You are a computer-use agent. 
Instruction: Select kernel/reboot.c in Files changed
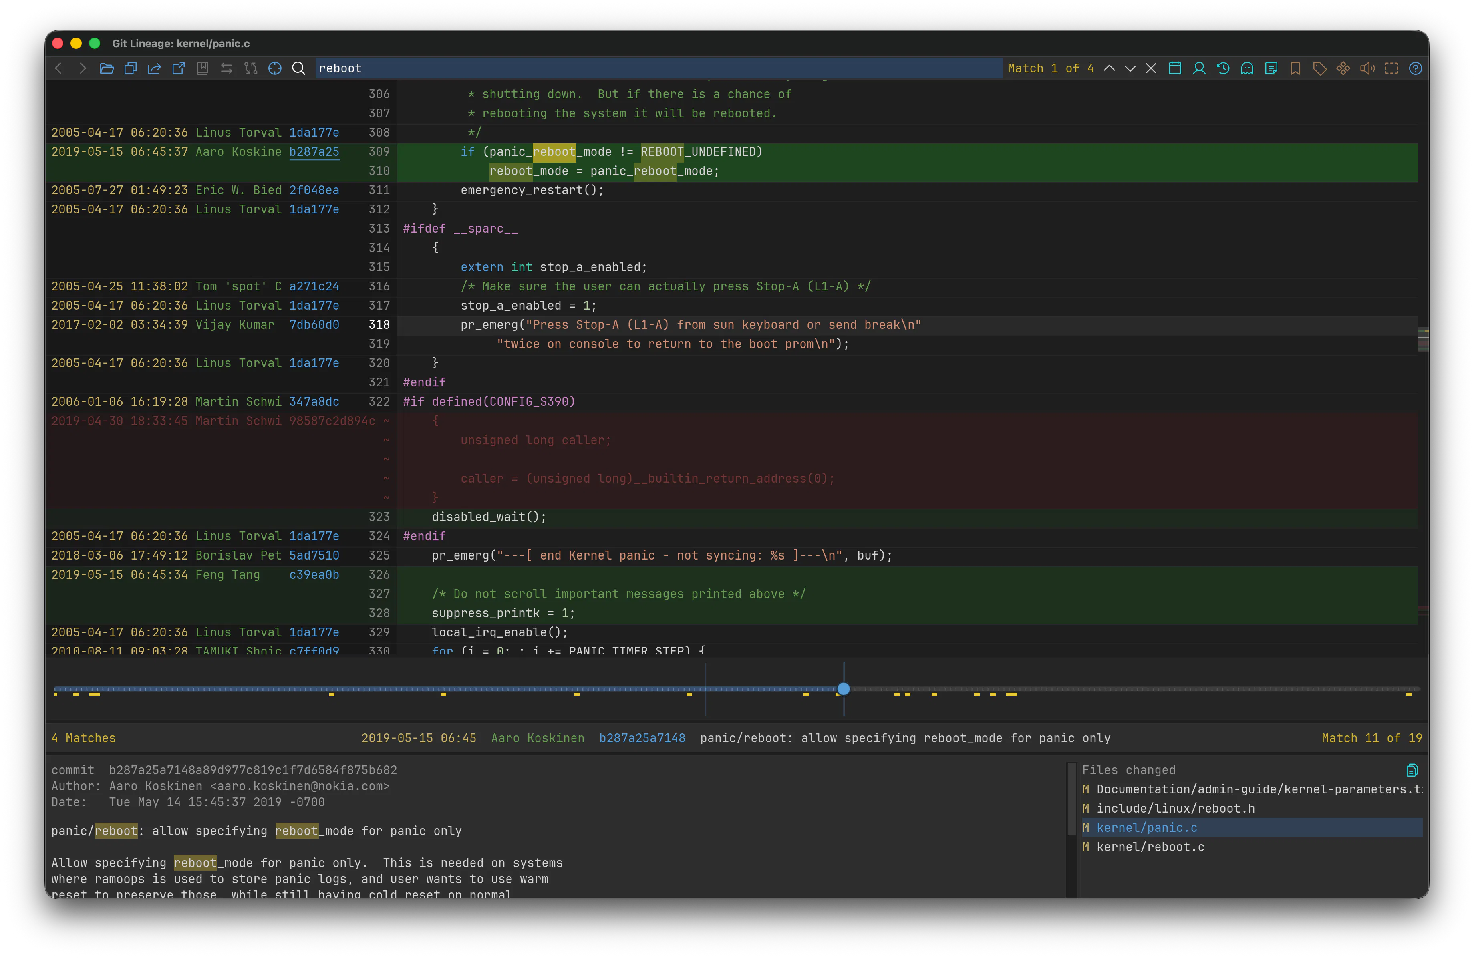click(1252, 847)
